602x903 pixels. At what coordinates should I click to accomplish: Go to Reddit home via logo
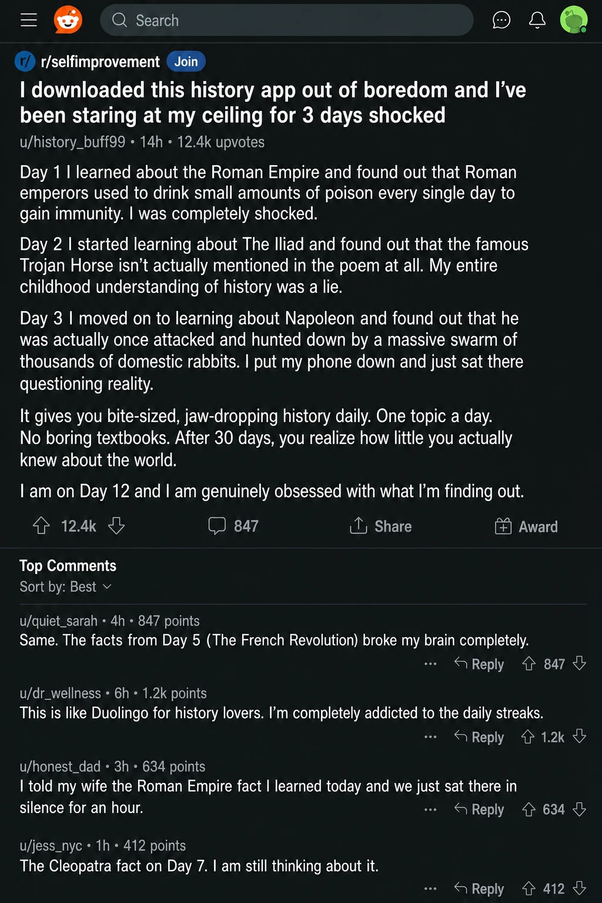click(x=68, y=20)
